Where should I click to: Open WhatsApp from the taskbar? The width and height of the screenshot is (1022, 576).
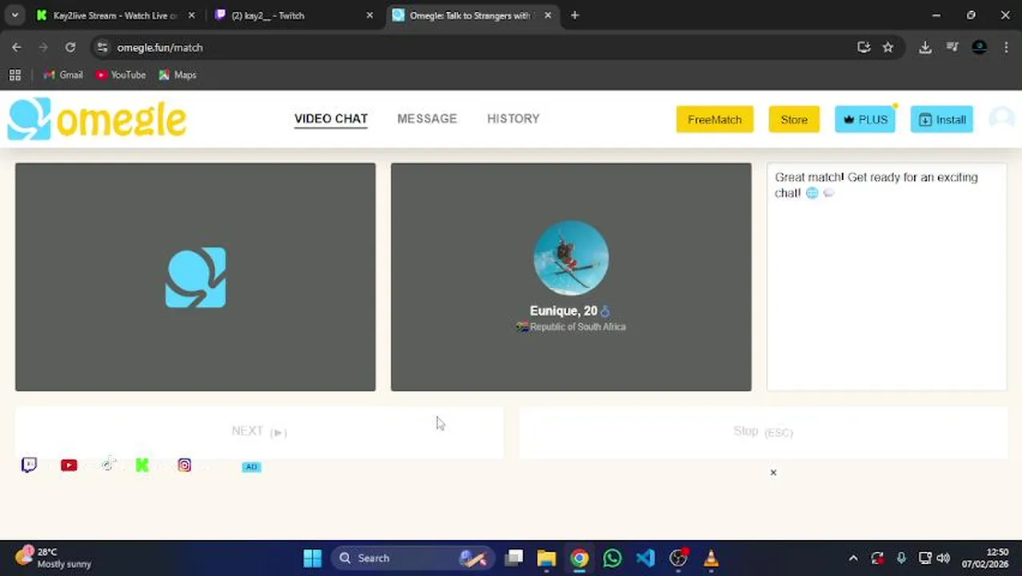[x=613, y=558]
